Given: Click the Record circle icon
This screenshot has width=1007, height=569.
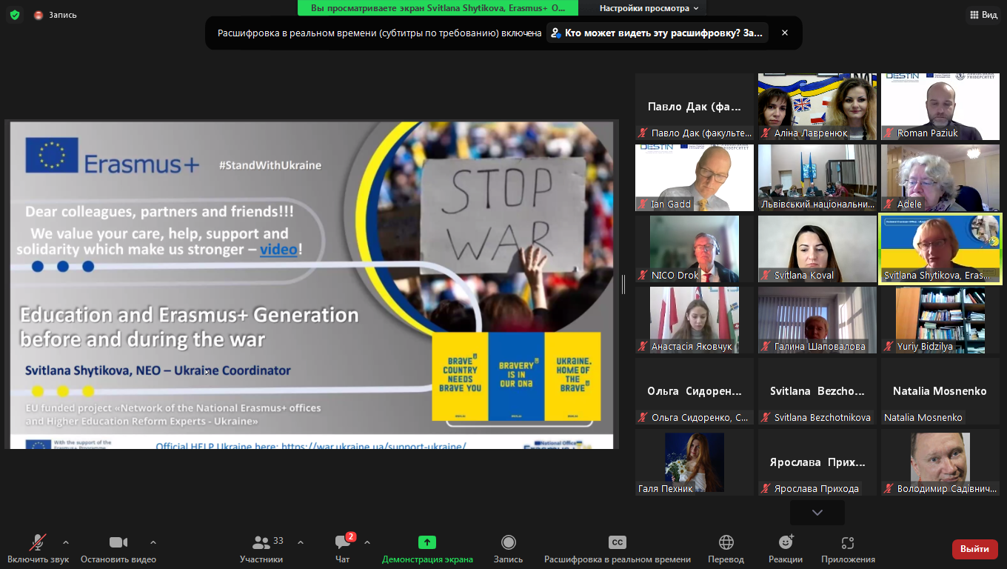Looking at the screenshot, I should click(508, 543).
